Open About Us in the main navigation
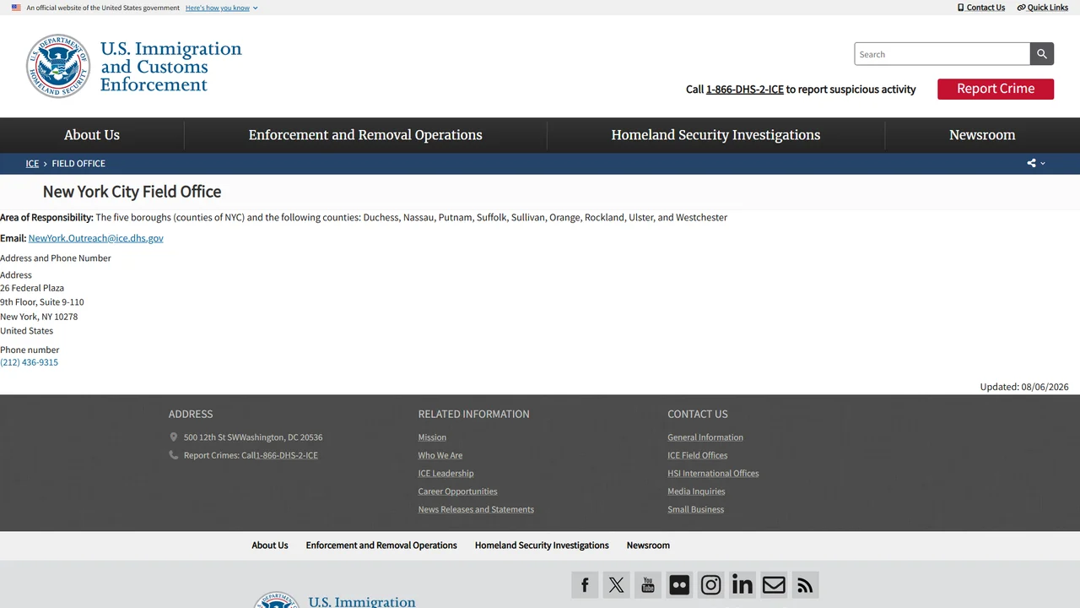The height and width of the screenshot is (608, 1080). (x=92, y=135)
